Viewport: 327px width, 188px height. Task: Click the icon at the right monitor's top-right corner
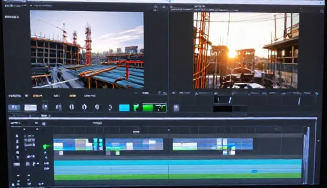pyautogui.click(x=321, y=11)
